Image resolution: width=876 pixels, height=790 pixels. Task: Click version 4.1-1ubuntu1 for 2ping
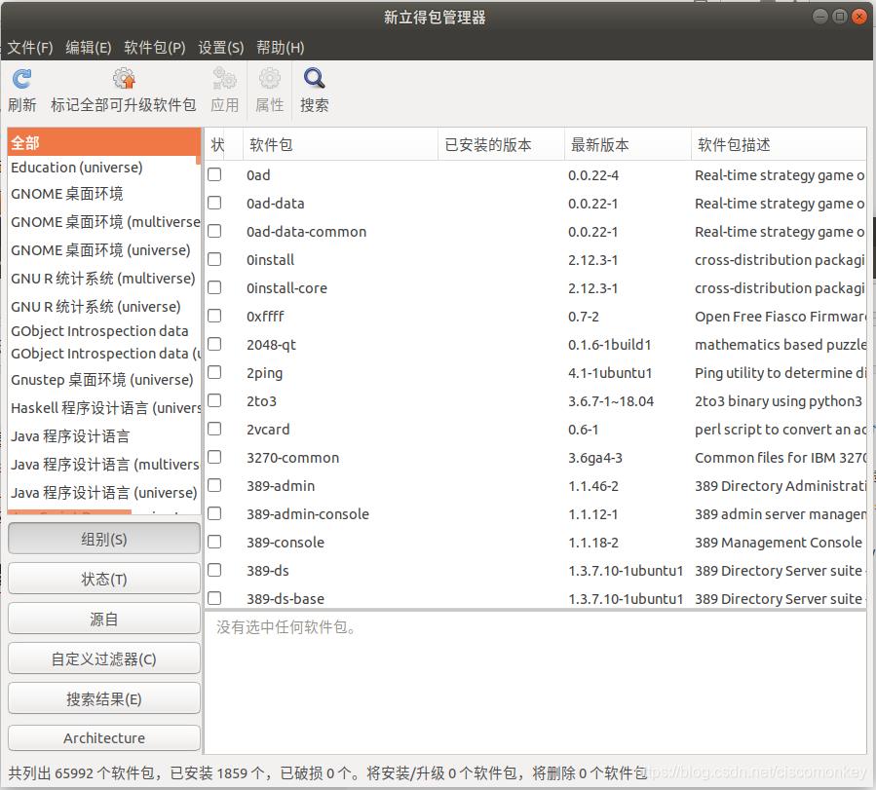click(610, 372)
